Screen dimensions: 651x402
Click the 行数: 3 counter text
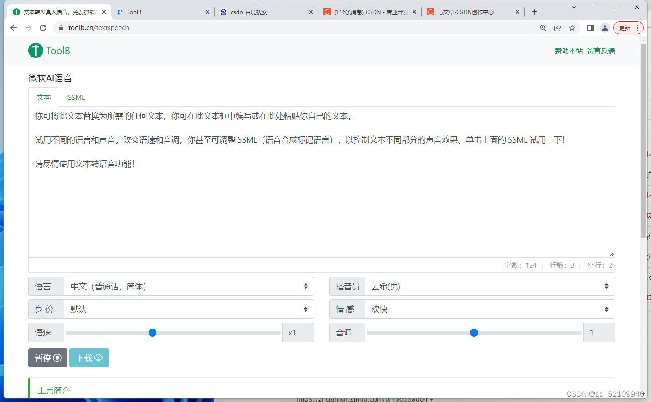(x=562, y=265)
